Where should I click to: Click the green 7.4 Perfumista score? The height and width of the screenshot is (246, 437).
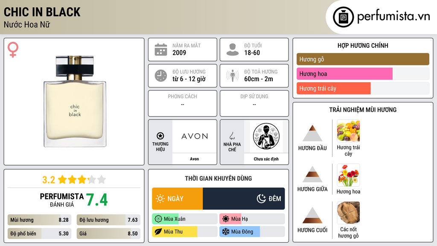pos(97,200)
